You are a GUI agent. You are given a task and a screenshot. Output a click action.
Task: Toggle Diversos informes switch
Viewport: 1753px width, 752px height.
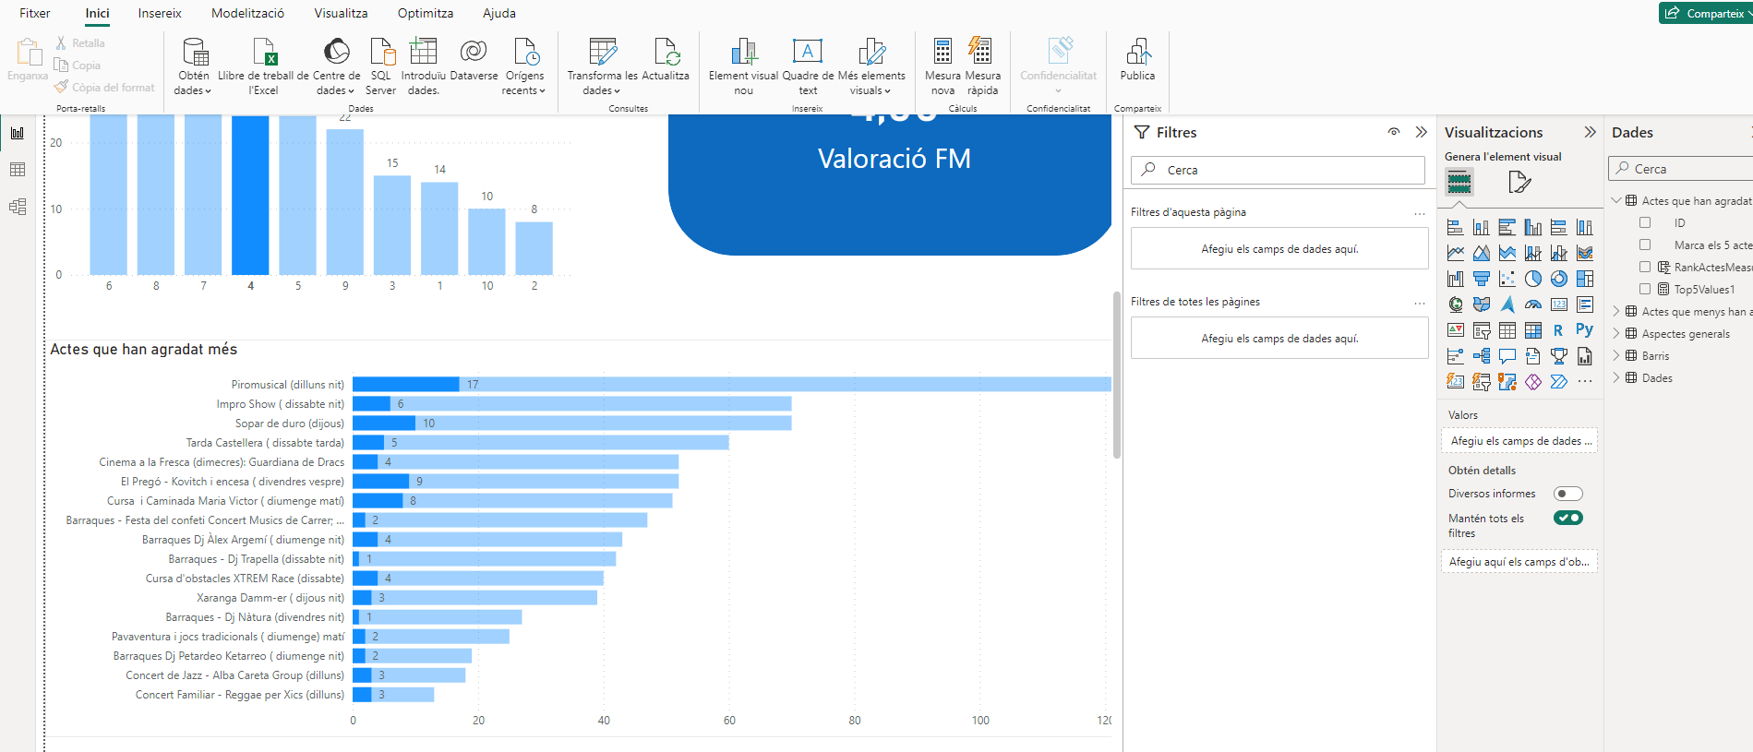tap(1567, 494)
